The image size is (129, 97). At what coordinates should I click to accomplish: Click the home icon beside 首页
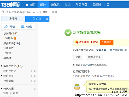(x=27, y=5)
